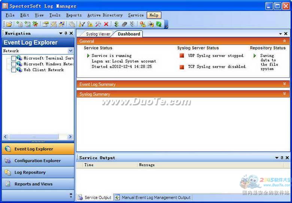The width and height of the screenshot is (292, 203).
Task: Click the funnel filter toolbar icon
Action: click(x=82, y=24)
